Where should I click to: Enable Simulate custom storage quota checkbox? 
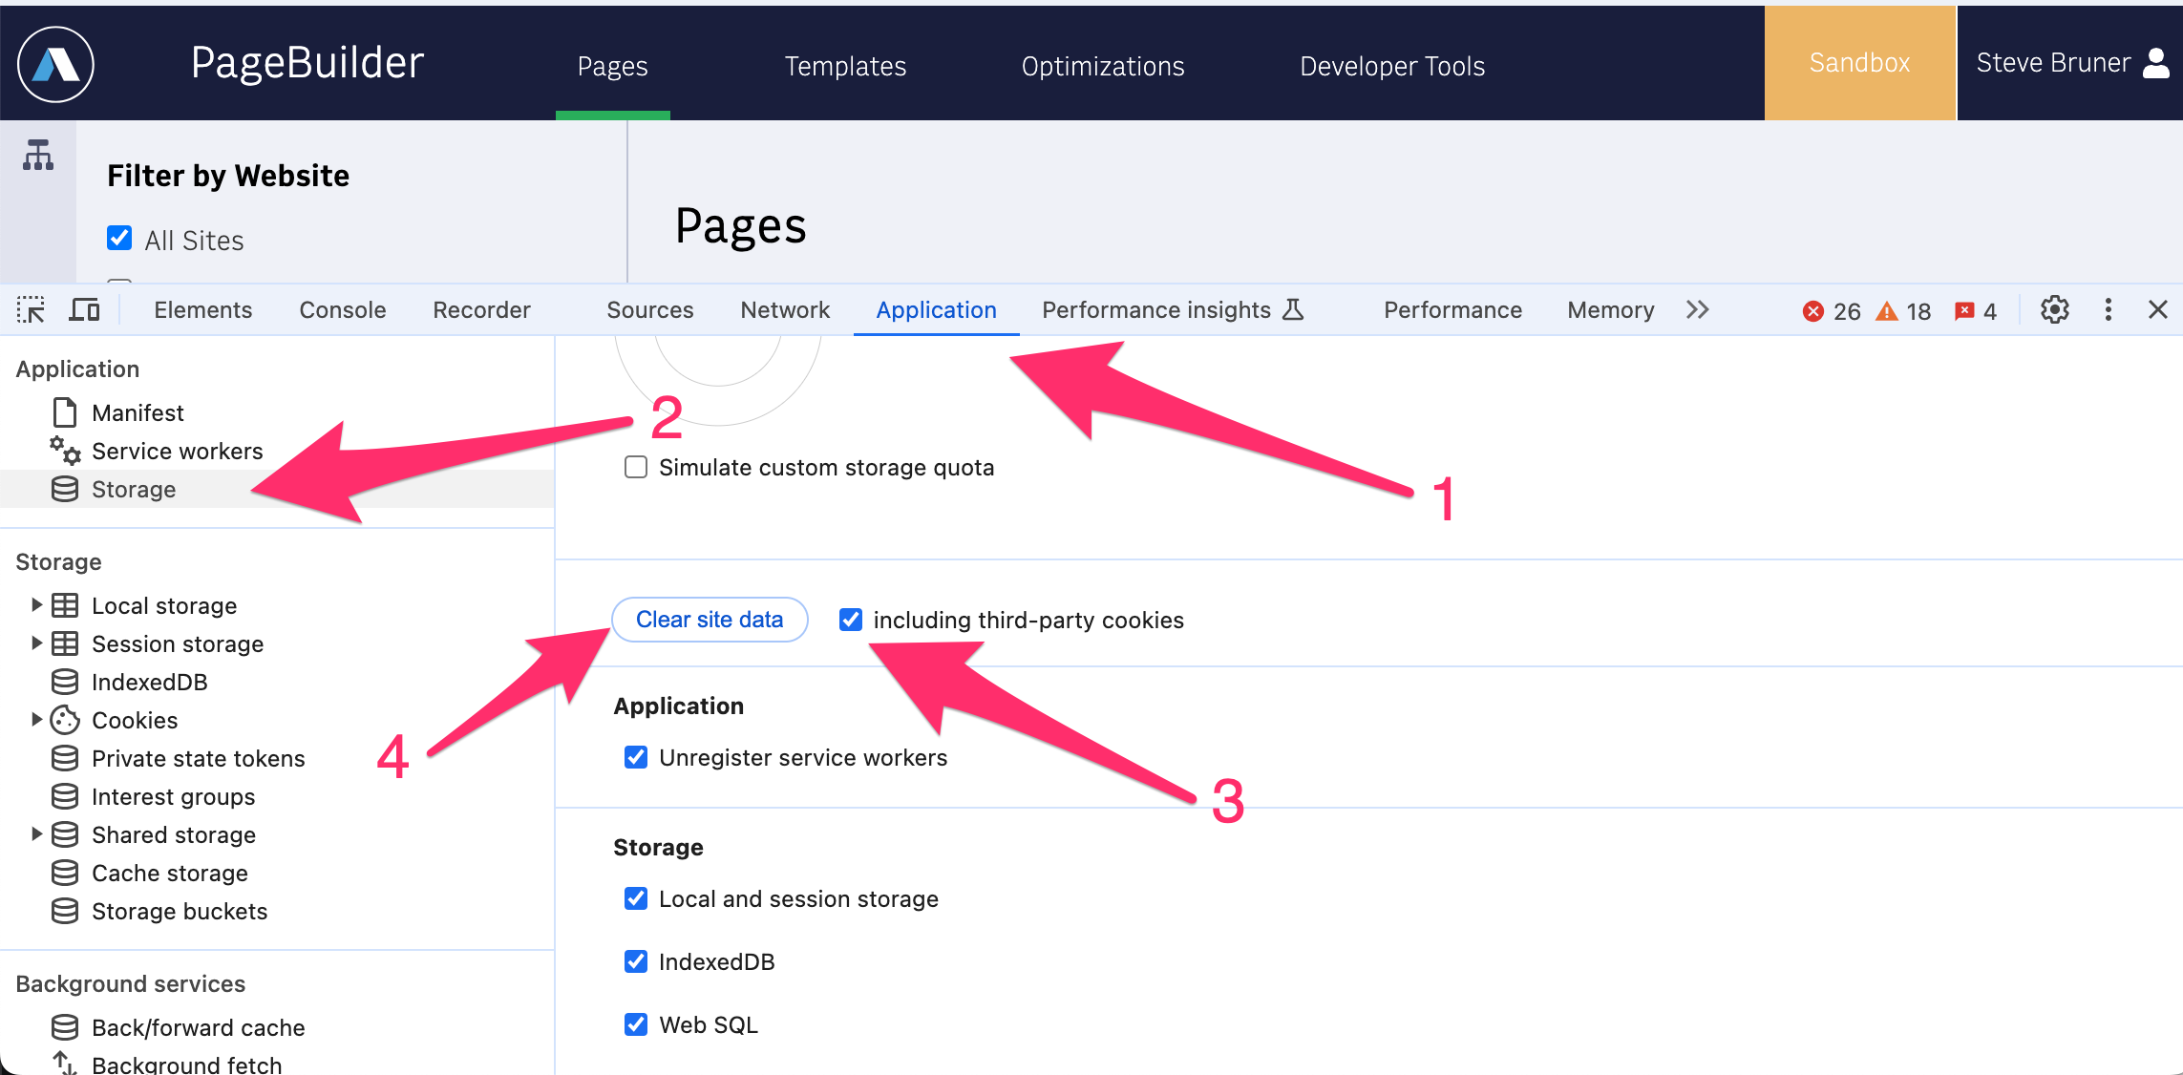point(636,467)
